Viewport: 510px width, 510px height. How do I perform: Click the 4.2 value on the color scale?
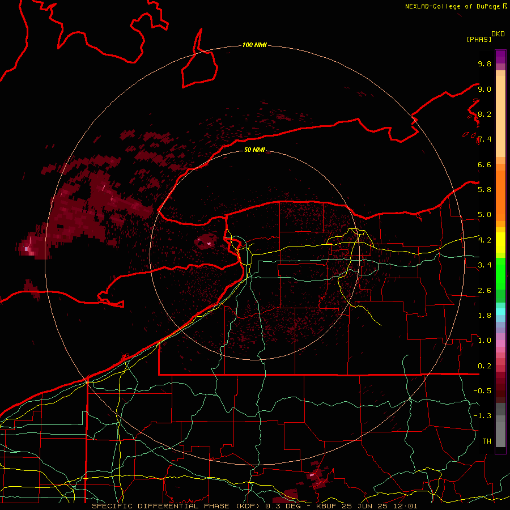point(484,240)
